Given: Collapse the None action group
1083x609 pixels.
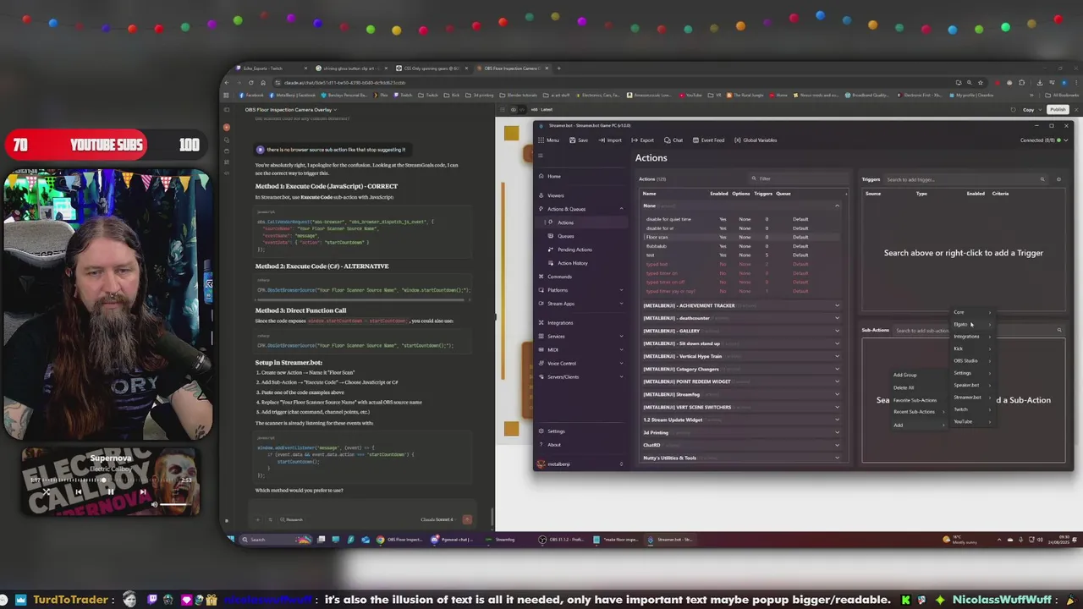Looking at the screenshot, I should click(837, 206).
